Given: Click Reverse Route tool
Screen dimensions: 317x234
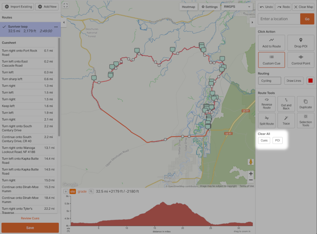Looking at the screenshot, I should click(x=267, y=104).
